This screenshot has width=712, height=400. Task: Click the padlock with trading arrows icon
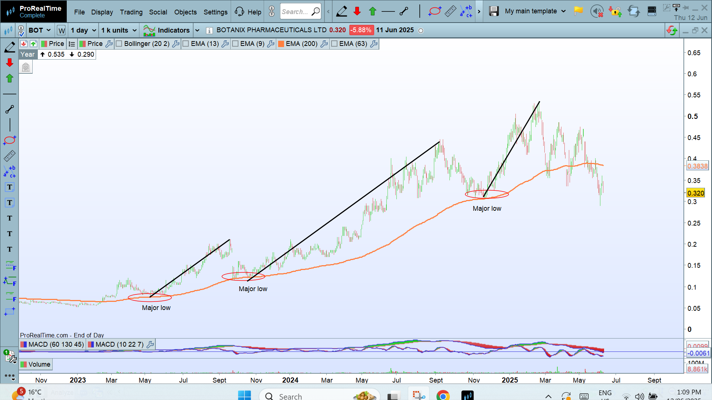click(x=615, y=11)
